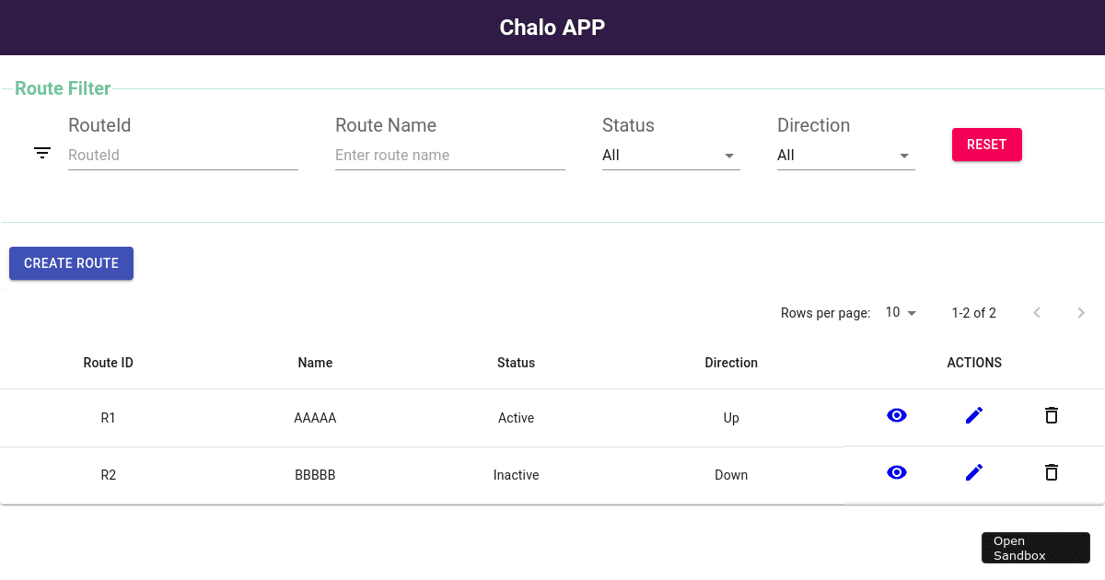
Task: Click the previous page arrow
Action: pyautogui.click(x=1037, y=312)
